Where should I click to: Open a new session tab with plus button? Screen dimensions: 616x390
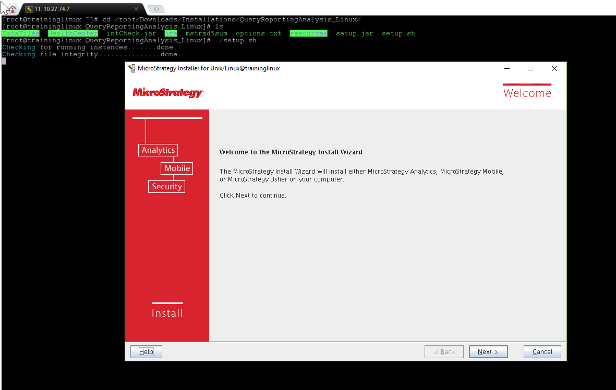[x=156, y=9]
